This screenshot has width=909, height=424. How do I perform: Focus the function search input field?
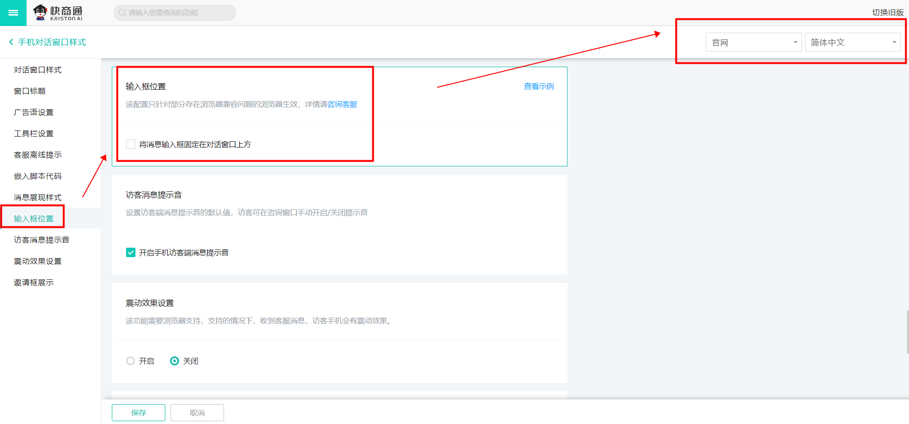click(x=180, y=13)
